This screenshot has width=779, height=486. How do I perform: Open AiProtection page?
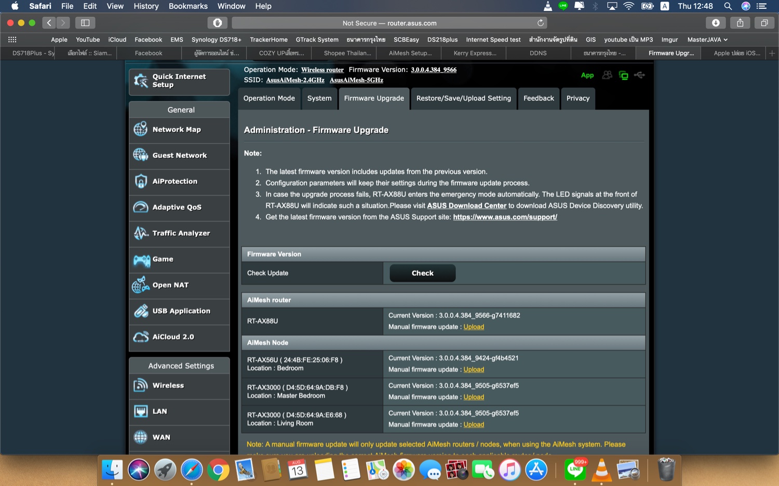pos(179,182)
